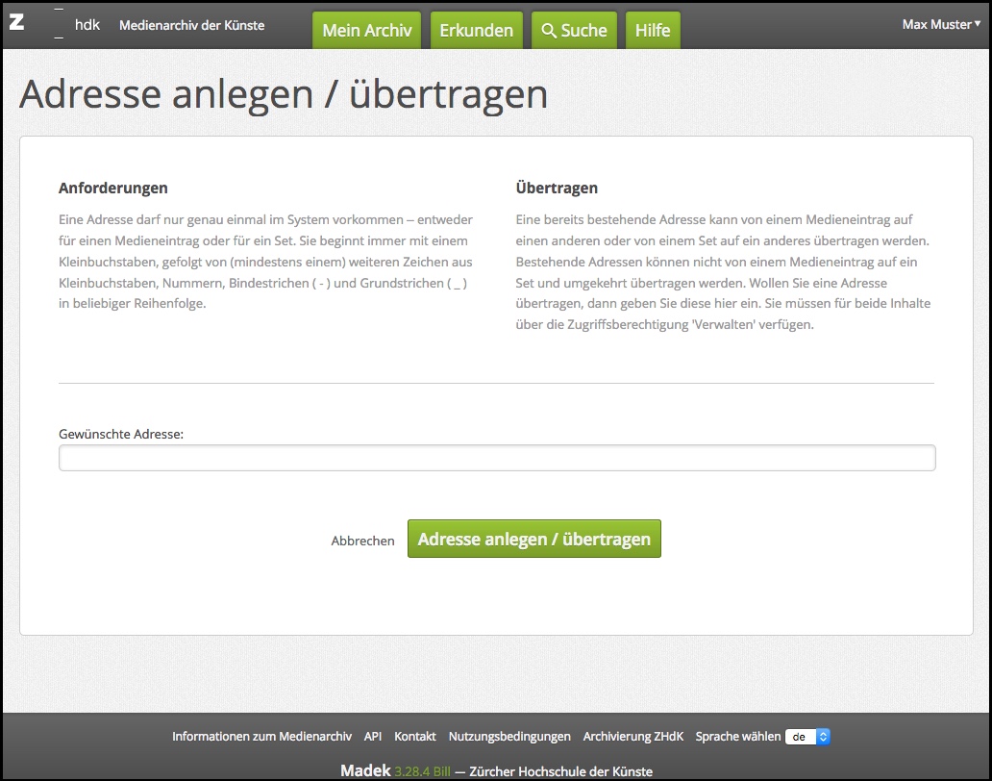
Task: Click the Madek name in footer
Action: (x=365, y=771)
